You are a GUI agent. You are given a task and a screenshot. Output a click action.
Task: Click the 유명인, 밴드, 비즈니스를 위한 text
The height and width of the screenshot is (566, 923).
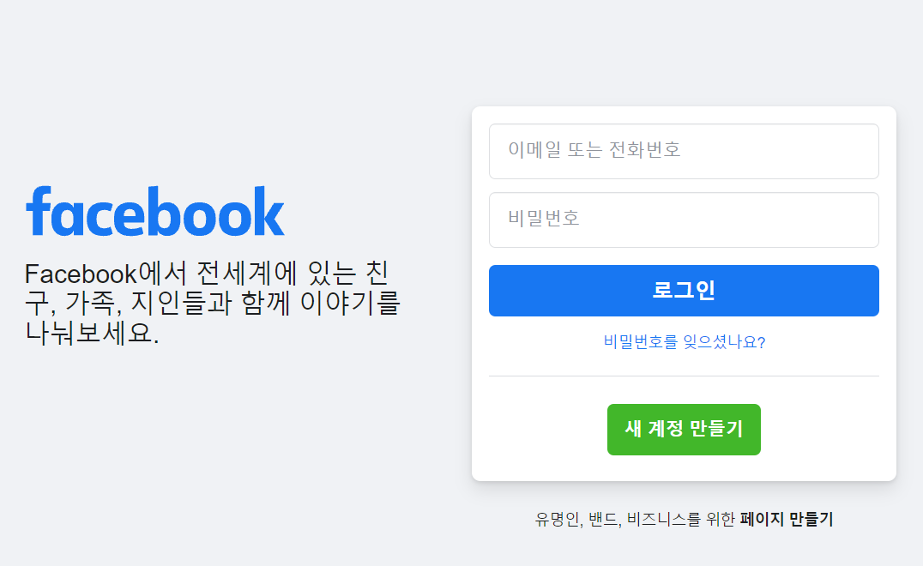635,519
